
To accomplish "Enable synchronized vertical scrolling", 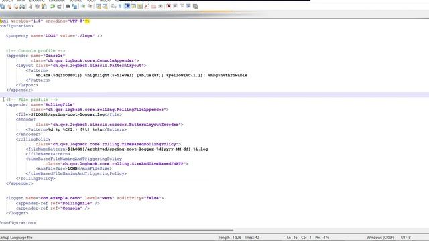I will point(99,6).
